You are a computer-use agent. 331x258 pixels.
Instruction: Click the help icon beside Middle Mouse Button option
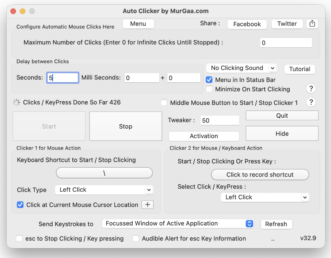click(311, 102)
